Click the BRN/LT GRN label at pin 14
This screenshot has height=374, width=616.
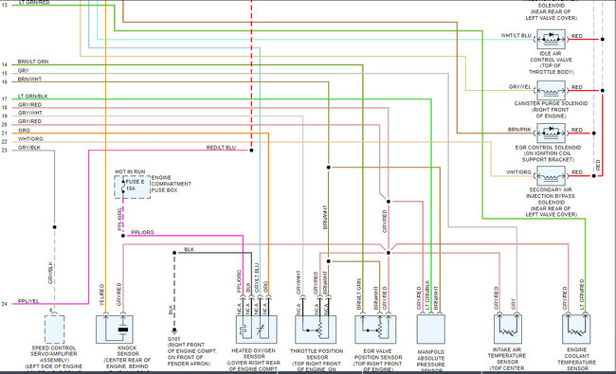pos(33,62)
